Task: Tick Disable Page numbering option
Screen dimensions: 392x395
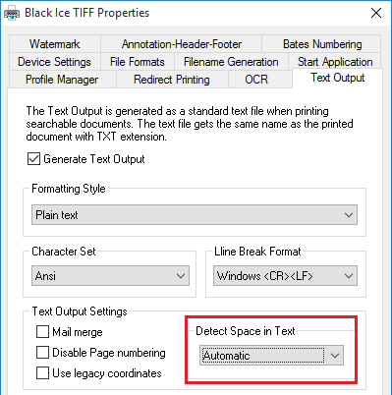Action: (42, 353)
